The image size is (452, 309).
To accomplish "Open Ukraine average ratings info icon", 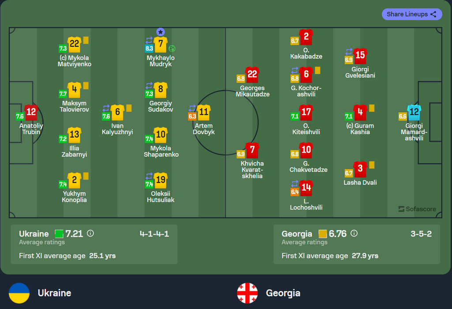I will (x=90, y=233).
